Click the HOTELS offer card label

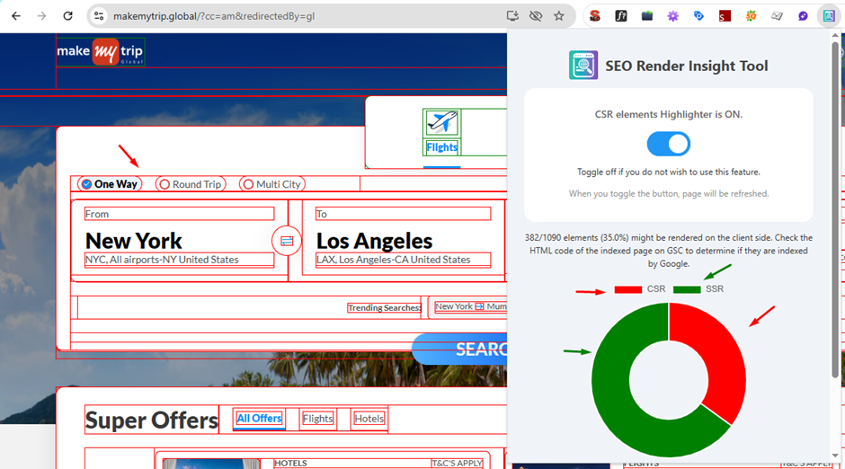click(x=290, y=463)
